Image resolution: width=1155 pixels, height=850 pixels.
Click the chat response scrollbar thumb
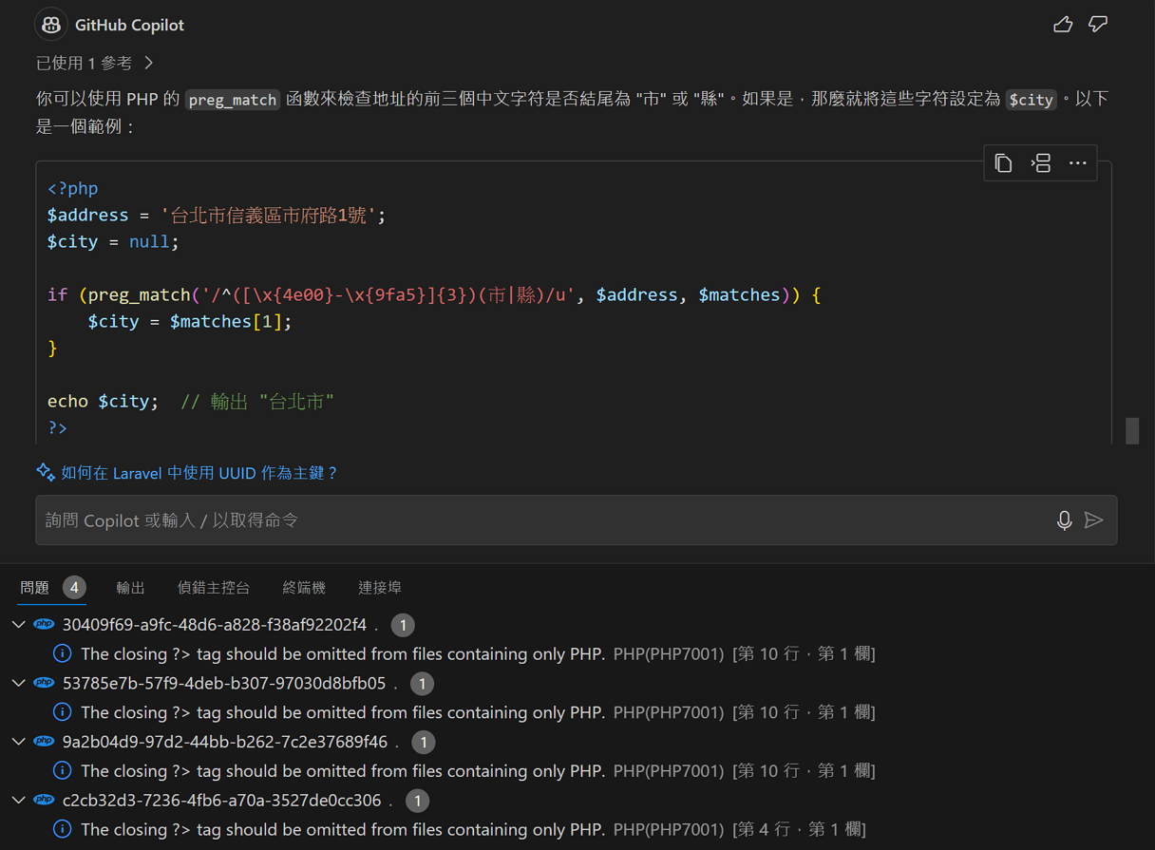coord(1132,430)
